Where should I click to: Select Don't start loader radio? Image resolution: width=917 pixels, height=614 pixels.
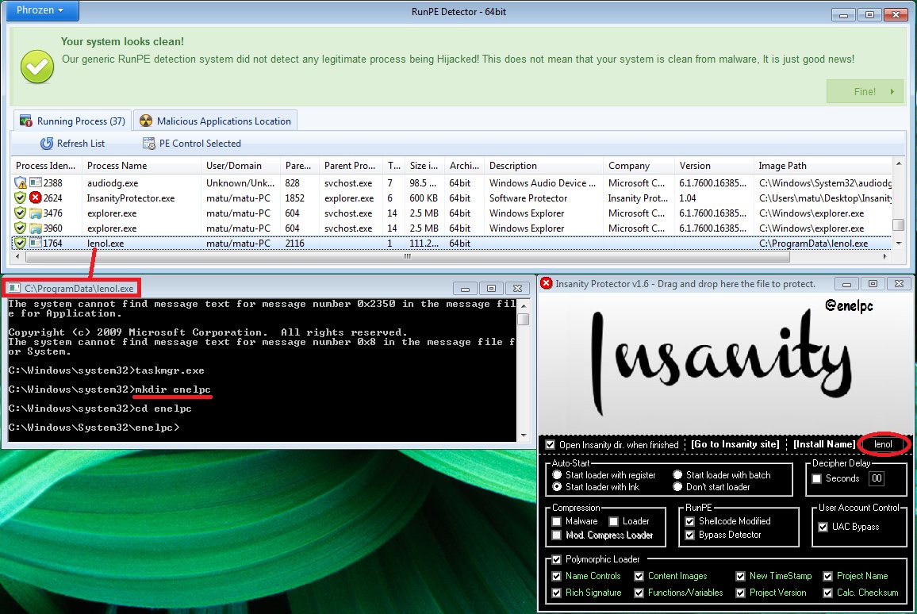point(677,486)
